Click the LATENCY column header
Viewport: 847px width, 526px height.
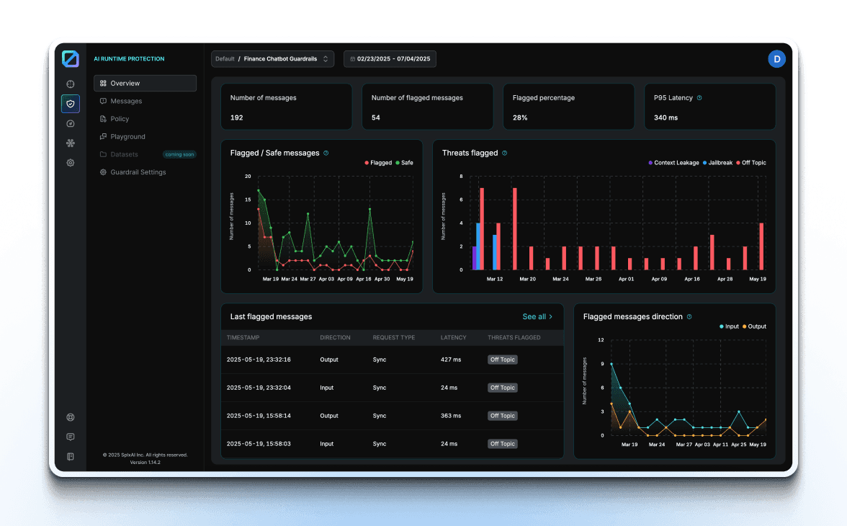point(453,338)
